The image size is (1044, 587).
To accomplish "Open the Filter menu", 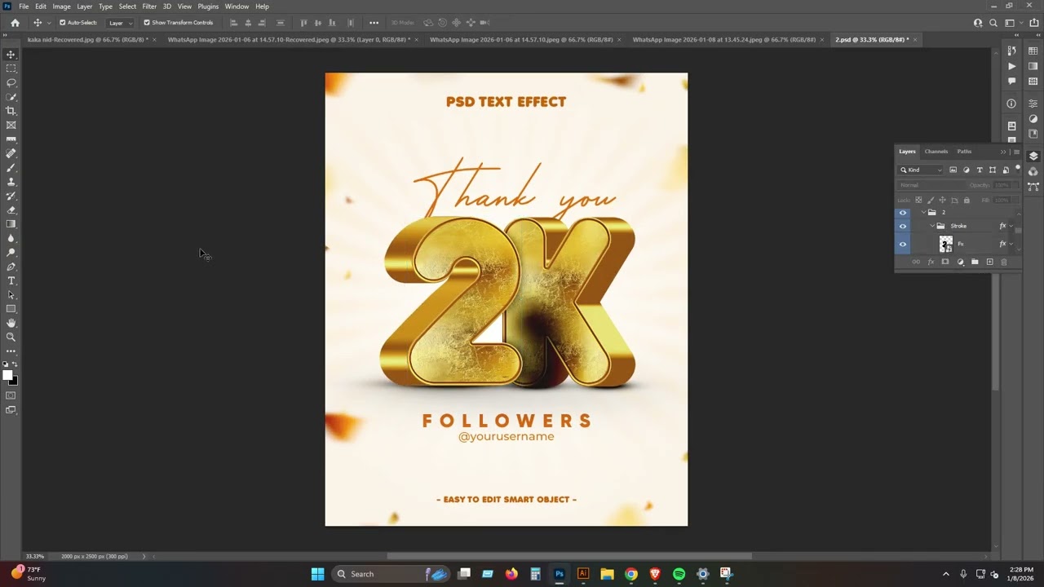I will [149, 7].
